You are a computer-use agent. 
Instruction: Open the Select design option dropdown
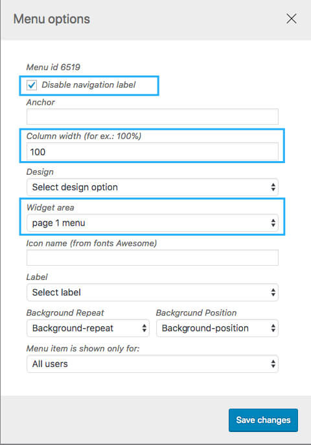click(152, 187)
